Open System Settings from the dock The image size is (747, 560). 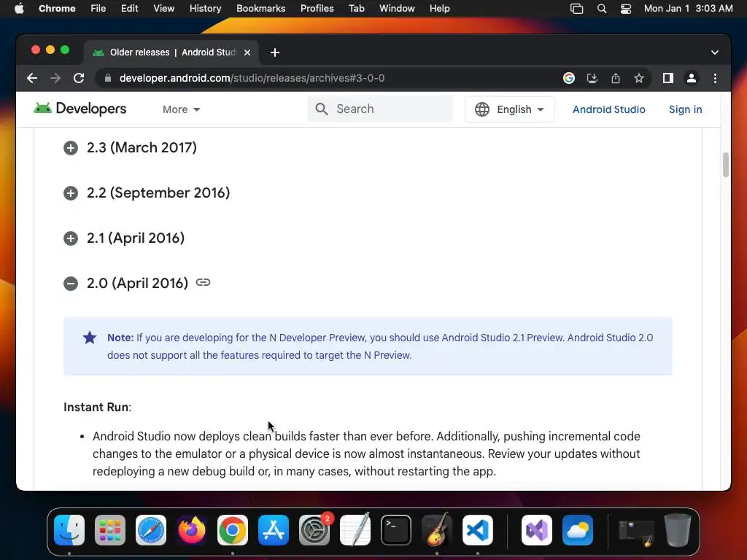tap(314, 530)
